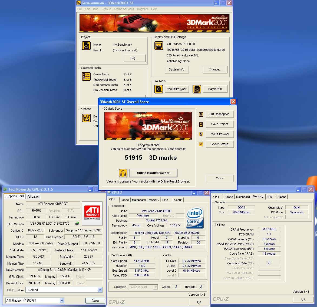This screenshot has width=317, height=307.
Task: Switch to CPU tab in CPU-Z memory window
Action: (x=216, y=197)
